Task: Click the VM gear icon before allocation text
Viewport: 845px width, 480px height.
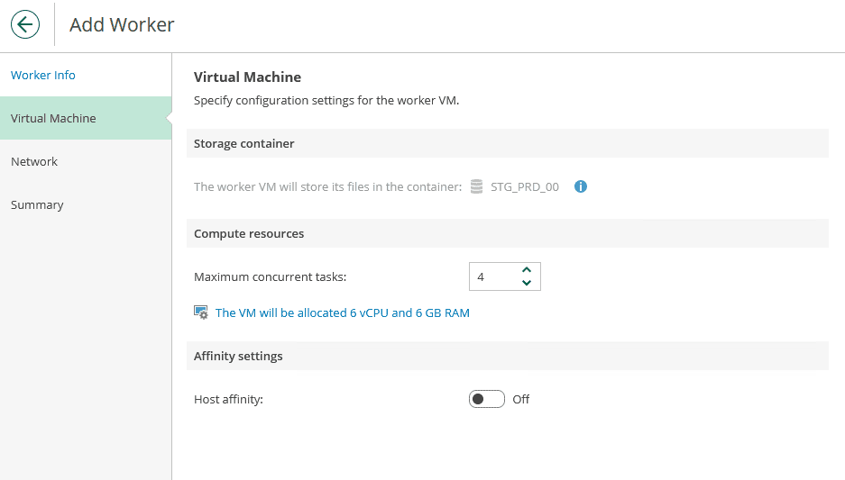Action: tap(201, 312)
